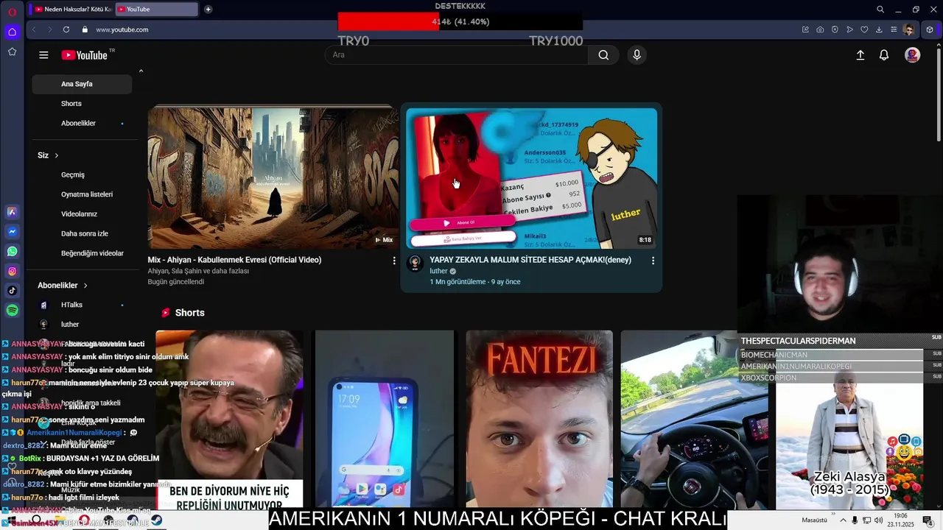Viewport: 943px width, 530px height.
Task: Click the YouTube upload arrow icon
Action: pos(860,55)
